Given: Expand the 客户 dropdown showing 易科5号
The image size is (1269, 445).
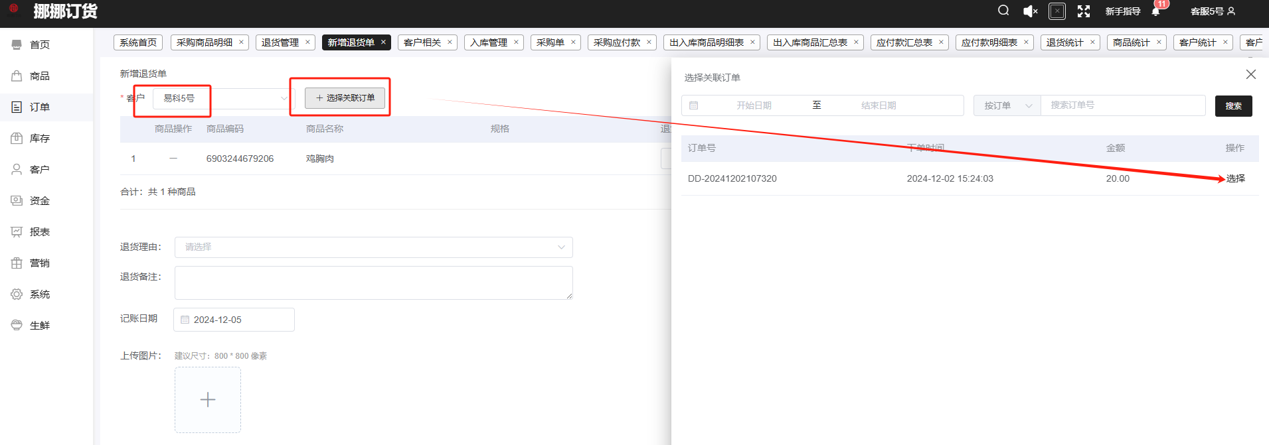Looking at the screenshot, I should tap(222, 98).
